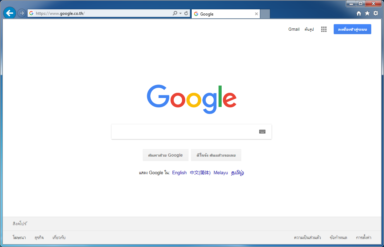Image resolution: width=384 pixels, height=247 pixels.
Task: Click the สิงคโปร์ location text in footer
Action: click(x=20, y=224)
